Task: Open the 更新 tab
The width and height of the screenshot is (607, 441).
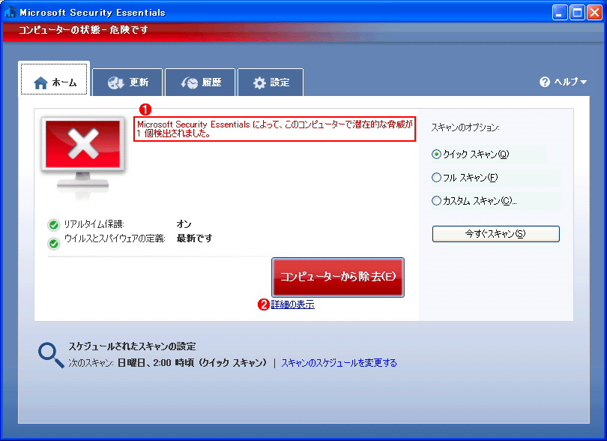Action: 127,82
